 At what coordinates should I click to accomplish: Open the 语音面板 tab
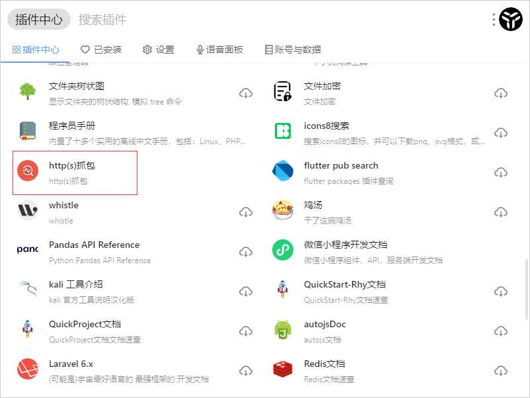pyautogui.click(x=219, y=50)
